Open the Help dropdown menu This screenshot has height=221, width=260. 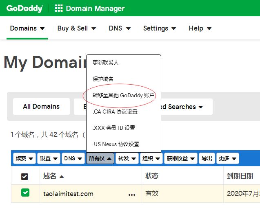point(200,28)
